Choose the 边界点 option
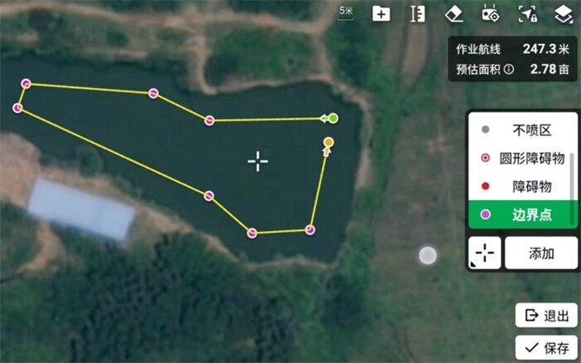 [522, 214]
